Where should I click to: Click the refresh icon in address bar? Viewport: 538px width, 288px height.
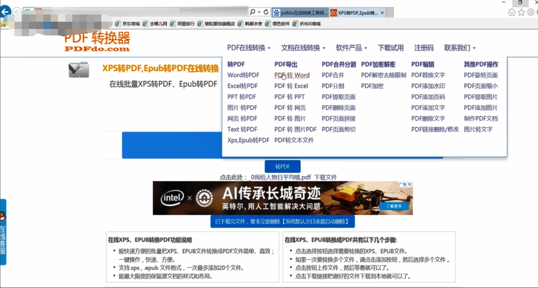coord(266,12)
